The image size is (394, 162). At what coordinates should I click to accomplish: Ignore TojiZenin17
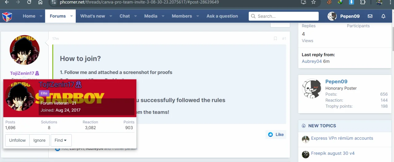click(x=39, y=141)
